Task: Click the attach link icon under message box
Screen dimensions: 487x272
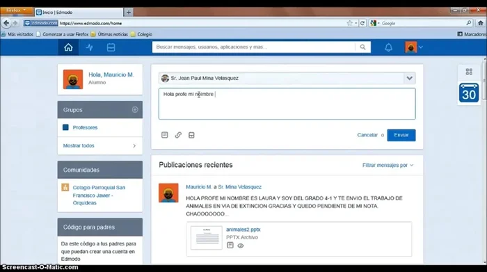Action: coord(178,135)
